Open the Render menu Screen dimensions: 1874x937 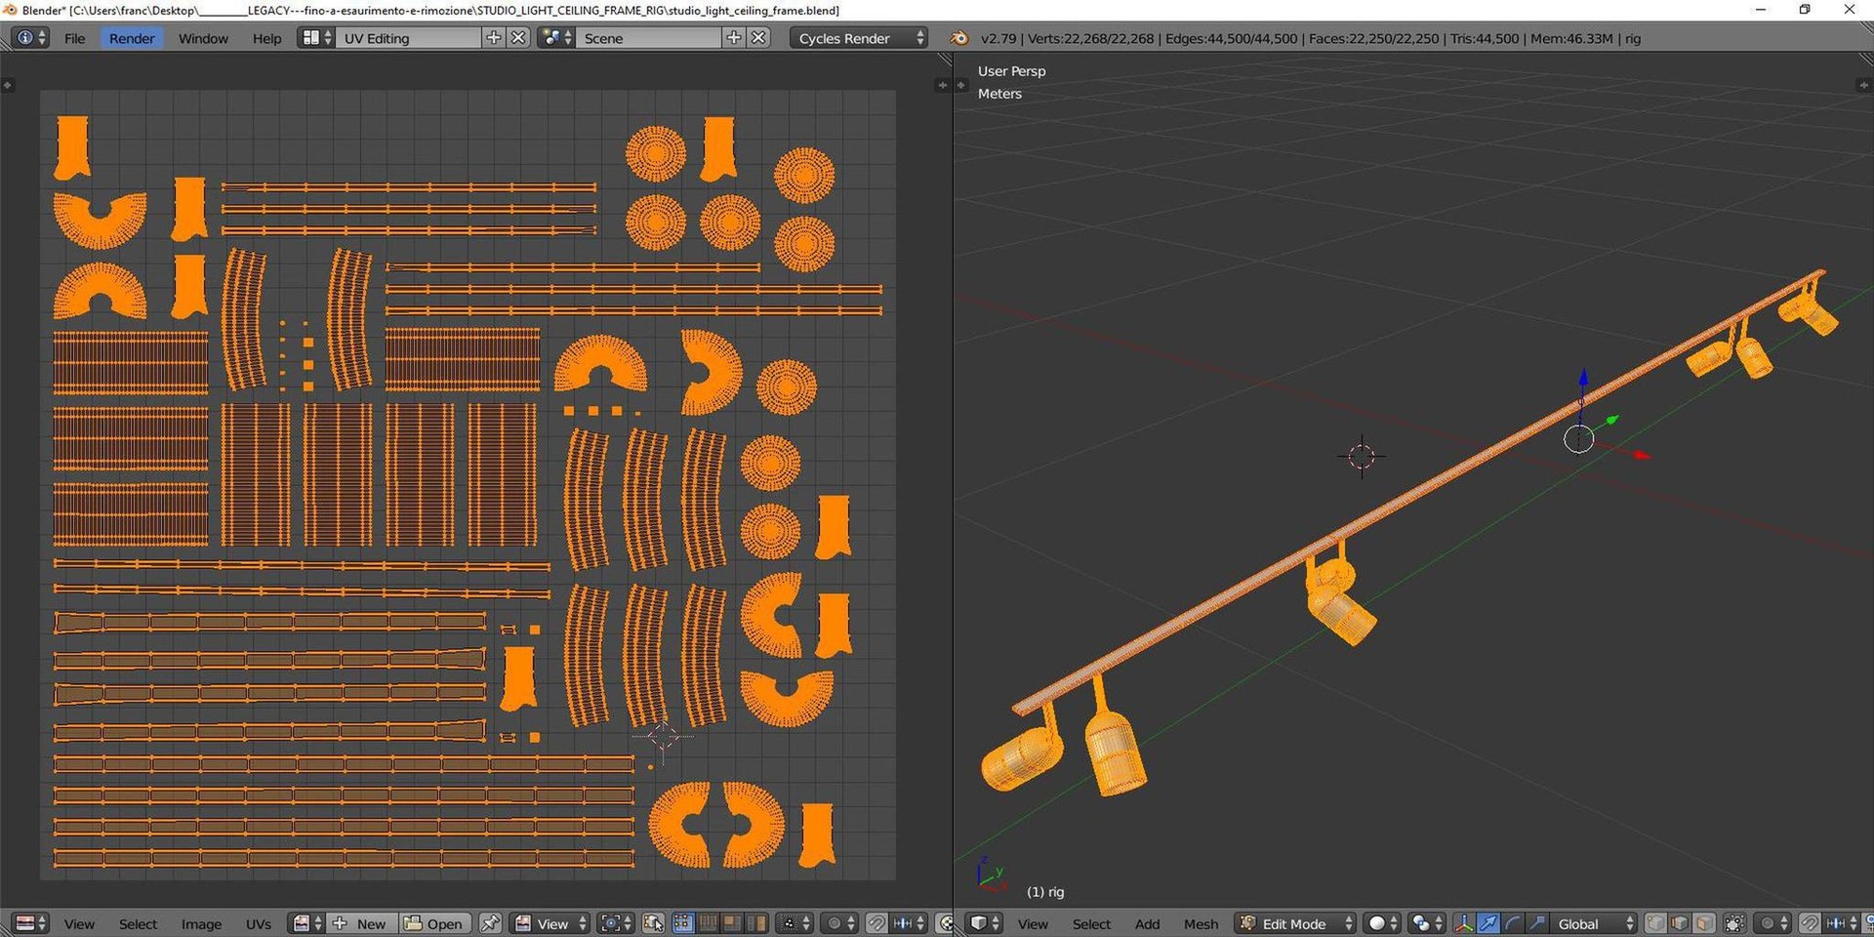click(132, 38)
